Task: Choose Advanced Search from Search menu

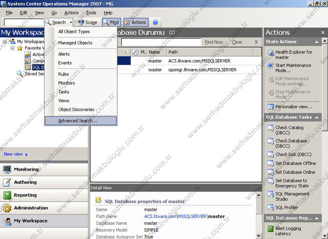Action: (x=81, y=121)
